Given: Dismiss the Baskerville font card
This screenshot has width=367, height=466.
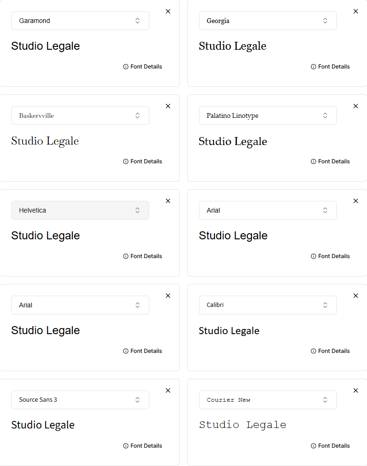Looking at the screenshot, I should [168, 106].
